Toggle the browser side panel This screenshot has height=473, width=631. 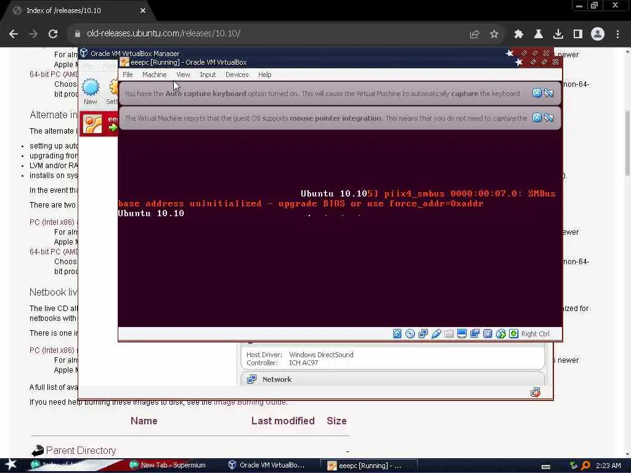tap(578, 34)
